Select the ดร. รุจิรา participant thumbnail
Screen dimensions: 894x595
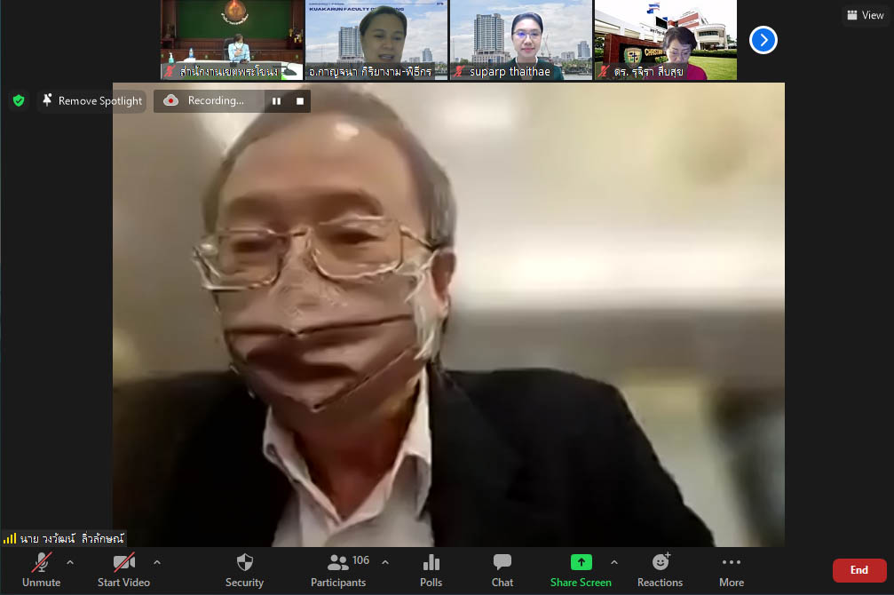tap(666, 40)
